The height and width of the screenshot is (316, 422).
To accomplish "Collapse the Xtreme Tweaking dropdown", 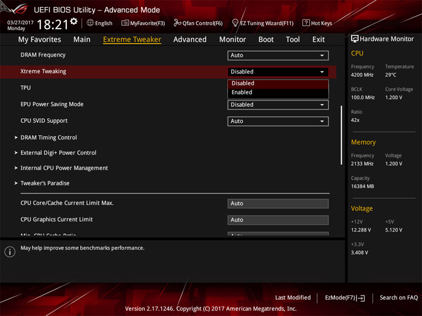I will click(278, 72).
